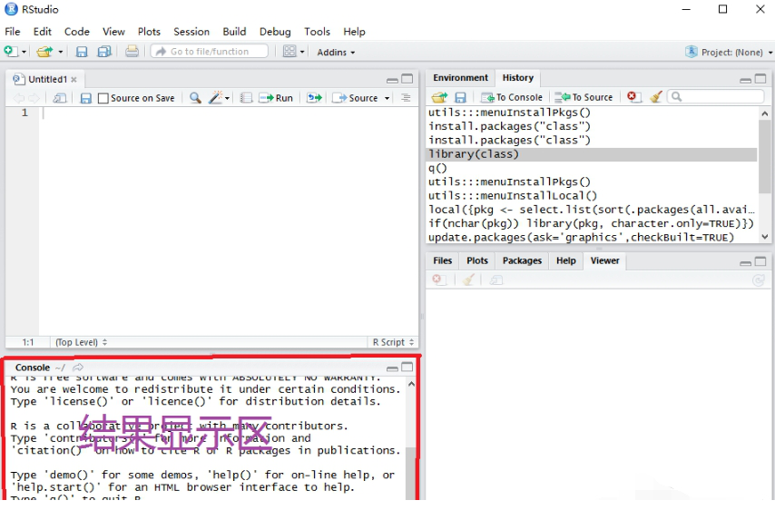
Task: Send selected command To Source
Action: coord(584,97)
